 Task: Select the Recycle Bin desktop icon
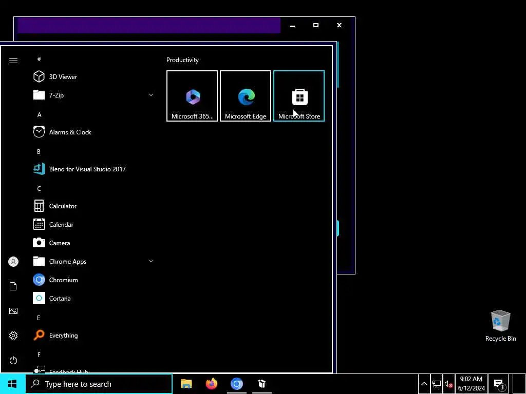(x=500, y=326)
